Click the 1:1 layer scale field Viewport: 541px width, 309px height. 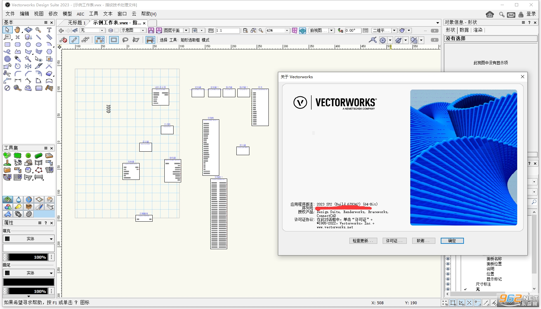[x=228, y=30]
